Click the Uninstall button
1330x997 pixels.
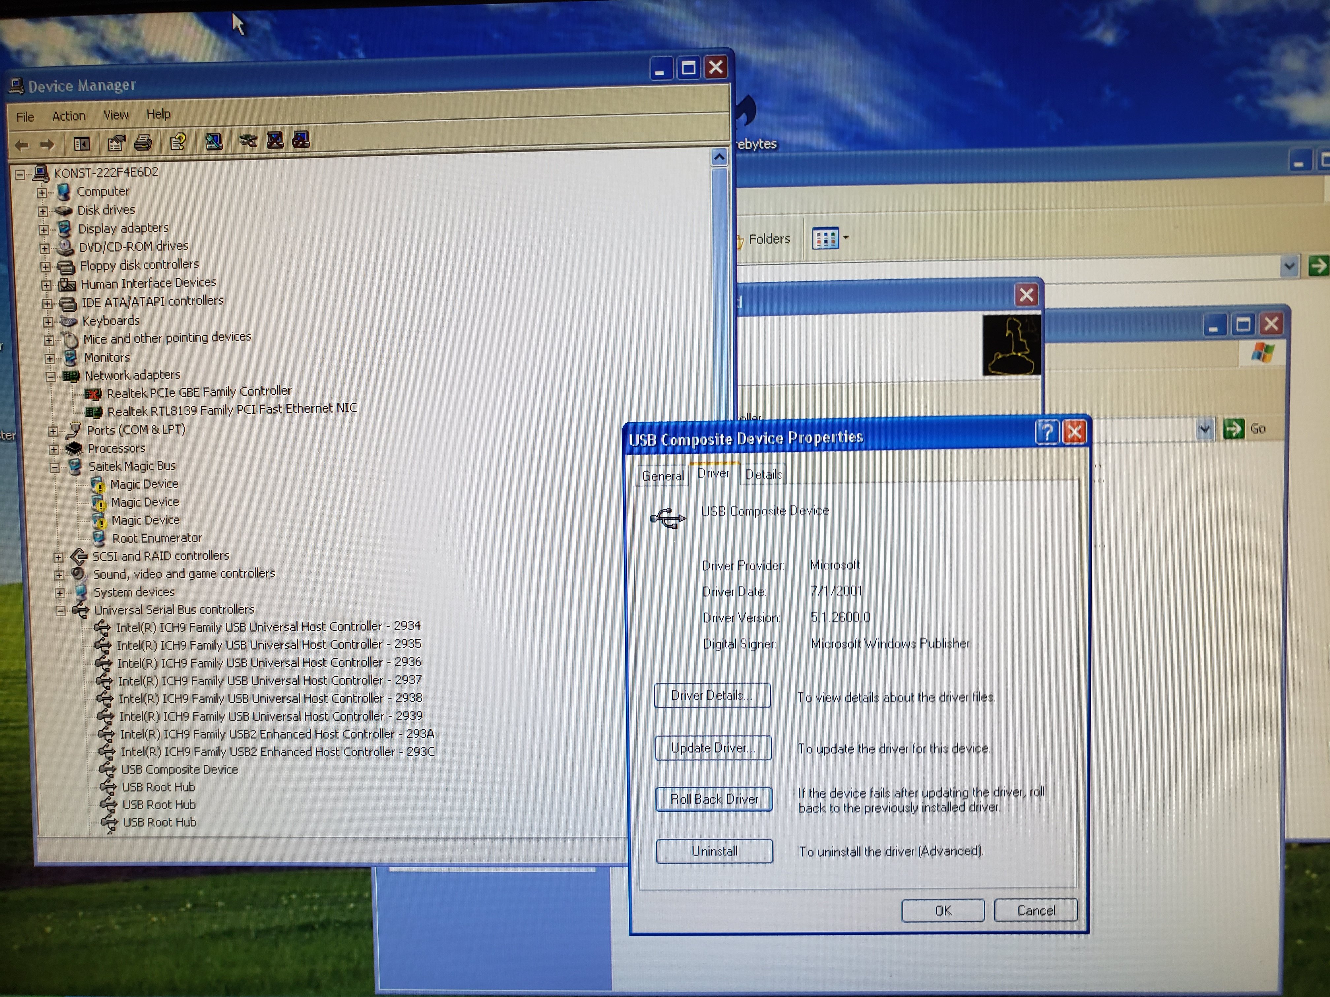[714, 852]
